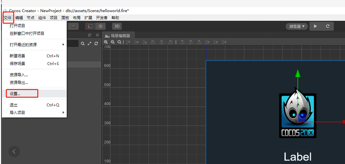Distribute nodes by left edges
This screenshot has height=164, width=345.
pos(207,42)
